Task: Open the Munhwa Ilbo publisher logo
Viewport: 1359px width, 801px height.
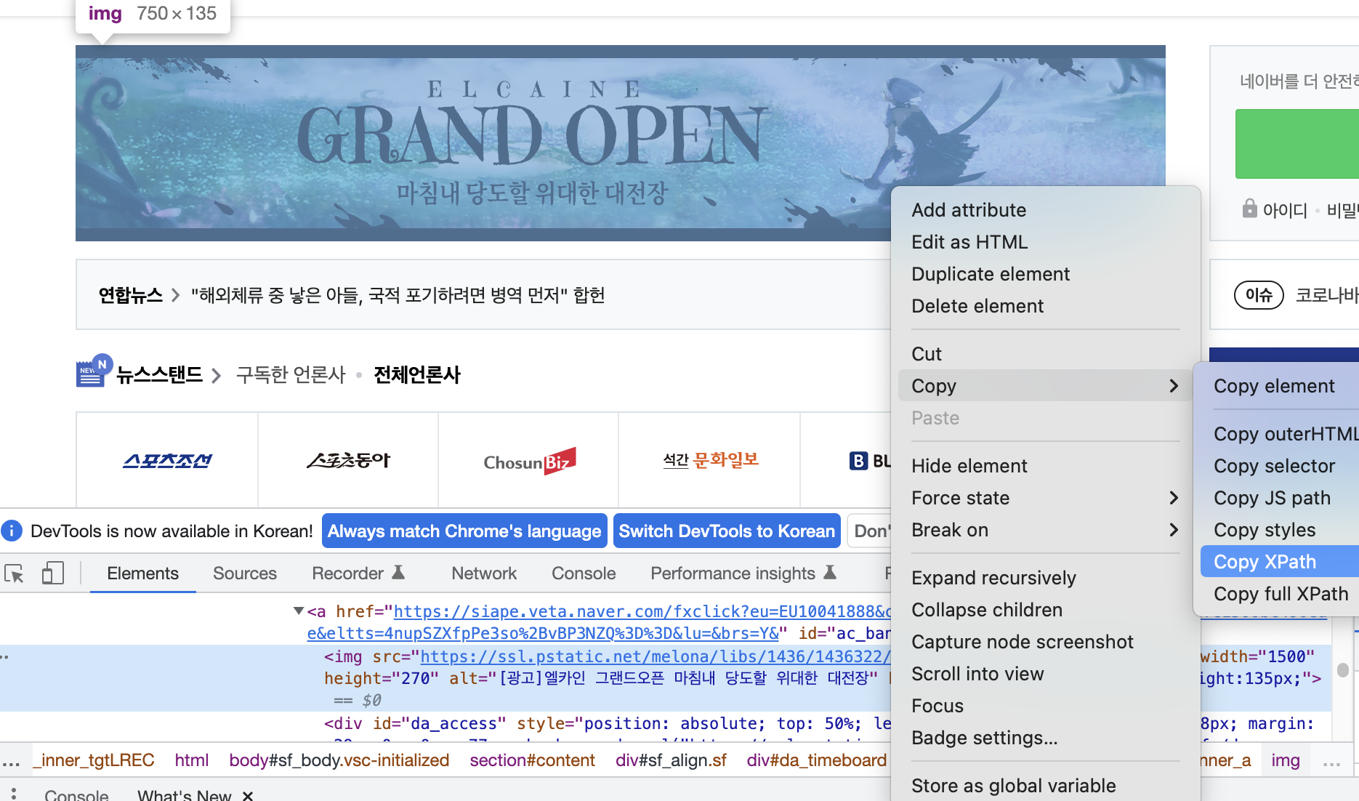Action: [711, 460]
